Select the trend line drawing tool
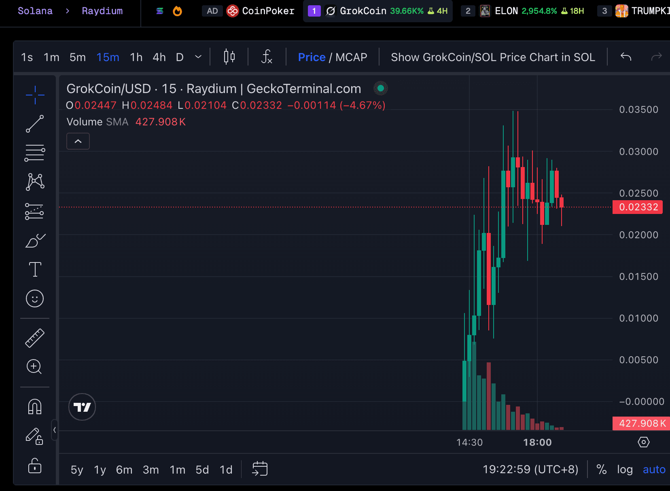Image resolution: width=670 pixels, height=491 pixels. [35, 124]
